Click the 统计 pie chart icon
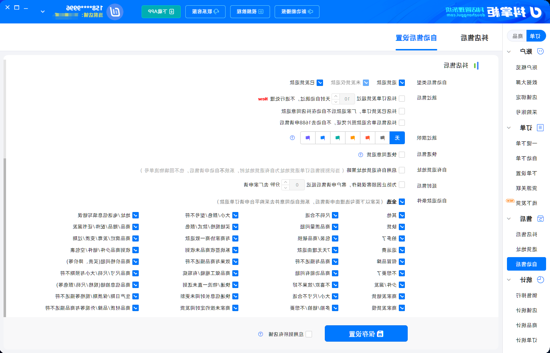This screenshot has height=353, width=550. pos(540,280)
